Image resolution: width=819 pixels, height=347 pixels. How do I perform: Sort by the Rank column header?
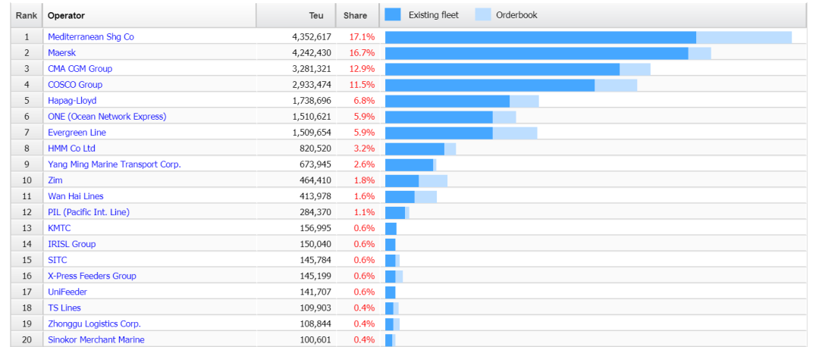27,15
